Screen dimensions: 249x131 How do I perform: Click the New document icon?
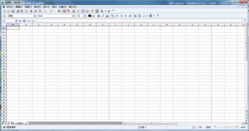pos(4,11)
